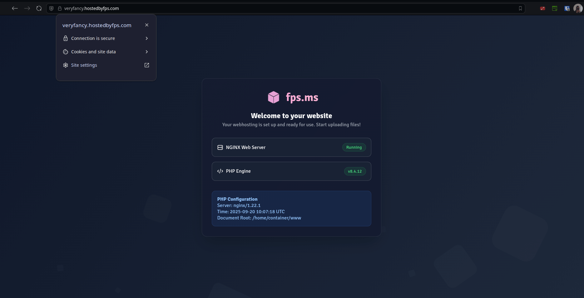The height and width of the screenshot is (298, 584).
Task: Open Site settings in a new tab
Action: point(146,65)
